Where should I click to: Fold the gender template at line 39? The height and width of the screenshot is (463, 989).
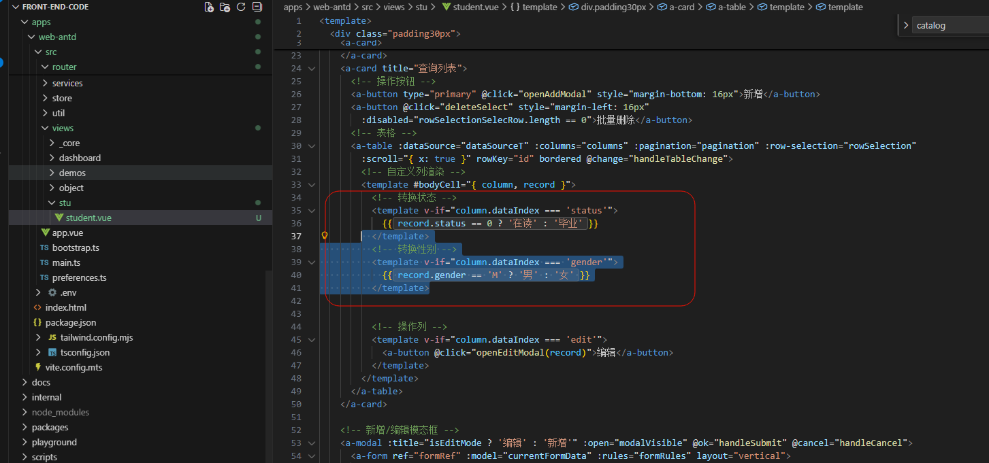312,262
